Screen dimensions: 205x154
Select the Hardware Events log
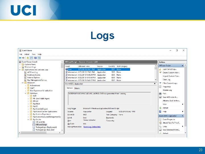[x=32, y=75]
